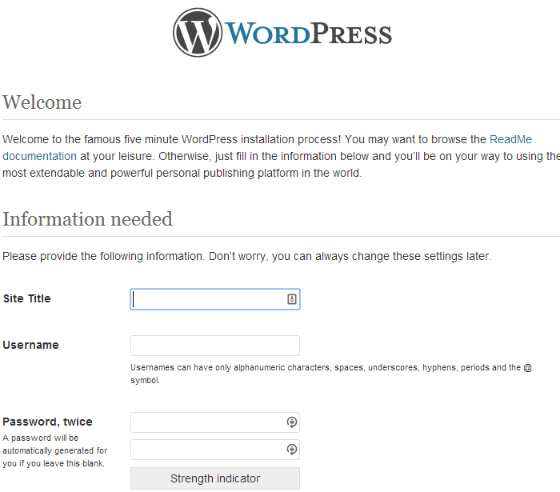560x492 pixels.
Task: Click the Site Title label
Action: pyautogui.click(x=26, y=298)
